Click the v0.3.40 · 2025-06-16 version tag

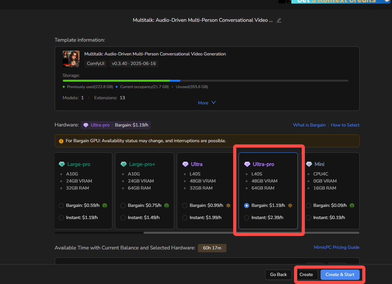[x=134, y=63]
